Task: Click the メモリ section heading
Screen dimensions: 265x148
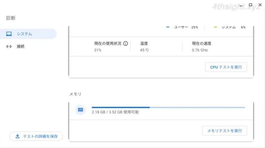Action: (x=75, y=94)
